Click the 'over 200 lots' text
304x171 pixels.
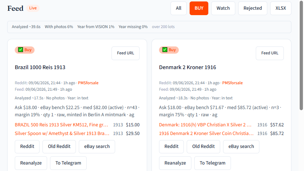click(x=163, y=27)
